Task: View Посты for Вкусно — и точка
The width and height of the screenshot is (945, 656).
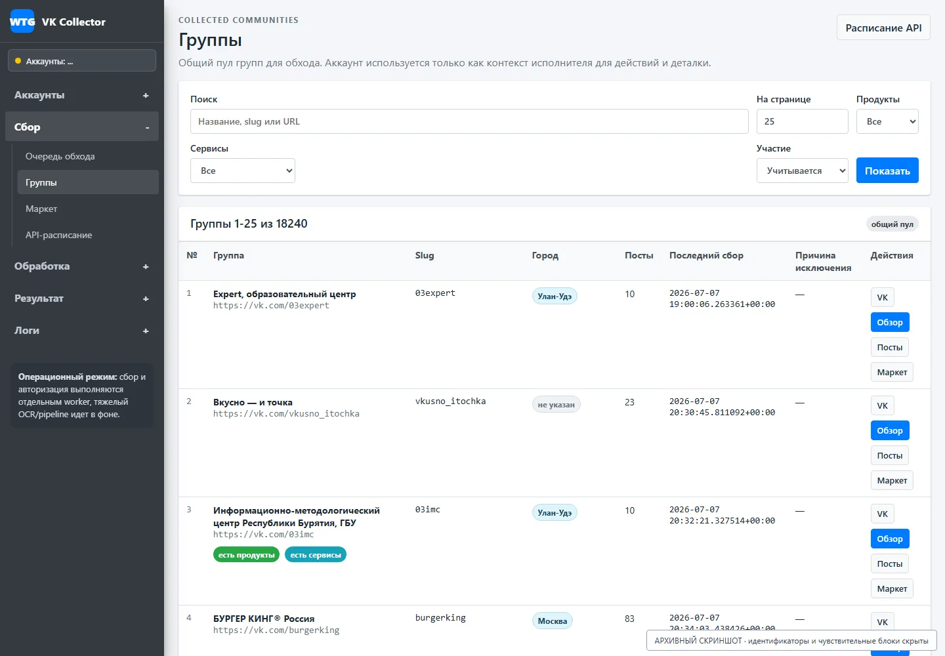Action: tap(890, 455)
